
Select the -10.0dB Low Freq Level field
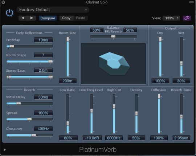click(x=92, y=138)
